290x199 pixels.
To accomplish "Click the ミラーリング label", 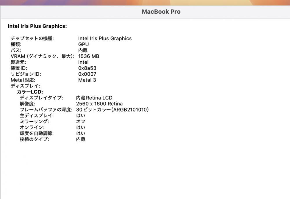I will click(x=35, y=121).
